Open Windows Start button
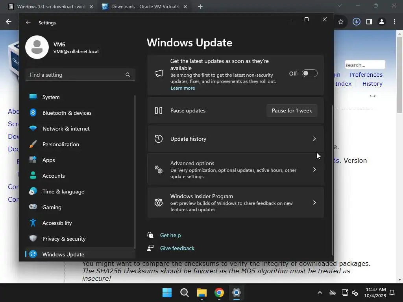This screenshot has height=302, width=403. [167, 293]
